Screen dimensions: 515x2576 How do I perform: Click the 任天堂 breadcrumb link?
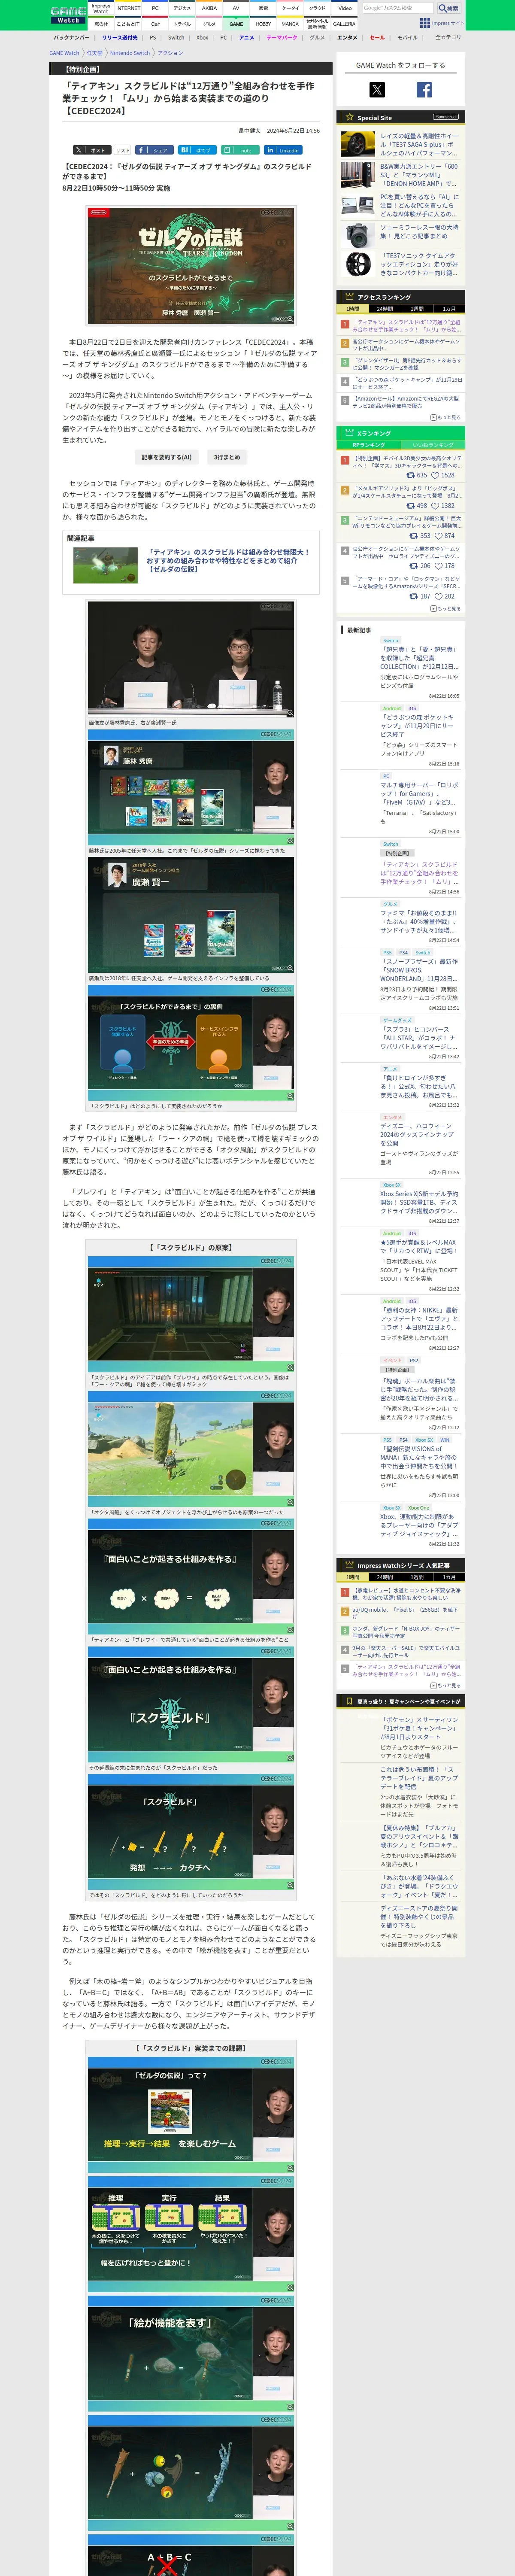94,53
